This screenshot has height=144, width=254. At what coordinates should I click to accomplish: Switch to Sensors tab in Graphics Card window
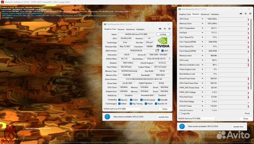121,30
